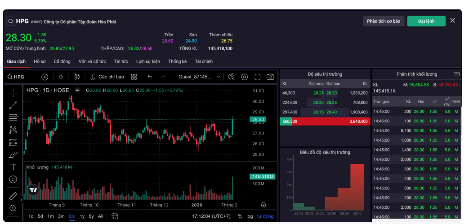Collapse the drawing toolbar side arrow
This screenshot has width=469, height=224.
pos(21,199)
